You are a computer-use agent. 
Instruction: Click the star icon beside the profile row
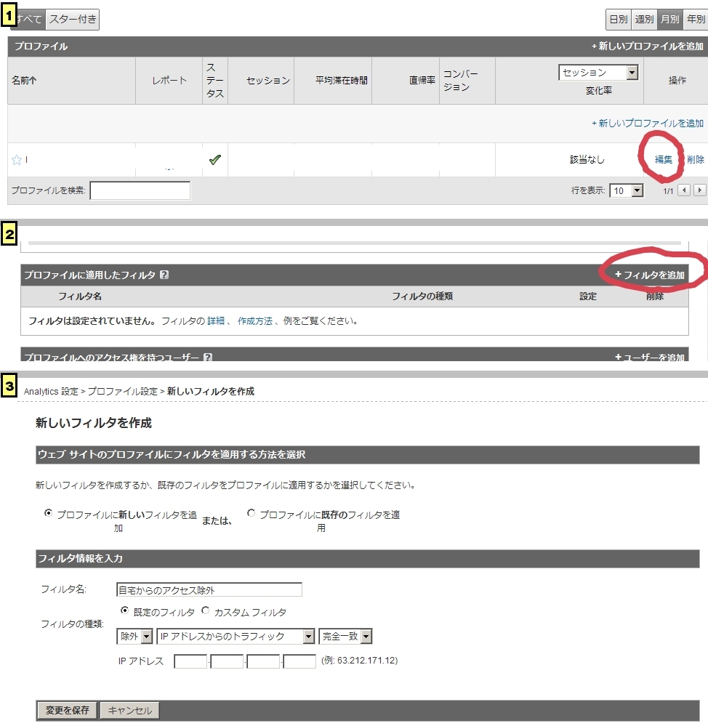point(16,160)
